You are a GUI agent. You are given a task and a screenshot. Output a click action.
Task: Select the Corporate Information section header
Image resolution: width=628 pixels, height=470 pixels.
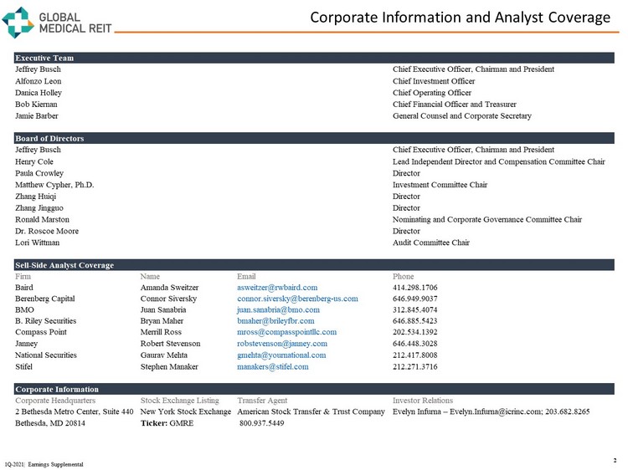314,389
